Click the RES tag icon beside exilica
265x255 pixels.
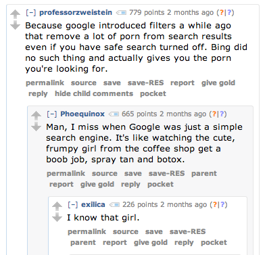point(114,205)
